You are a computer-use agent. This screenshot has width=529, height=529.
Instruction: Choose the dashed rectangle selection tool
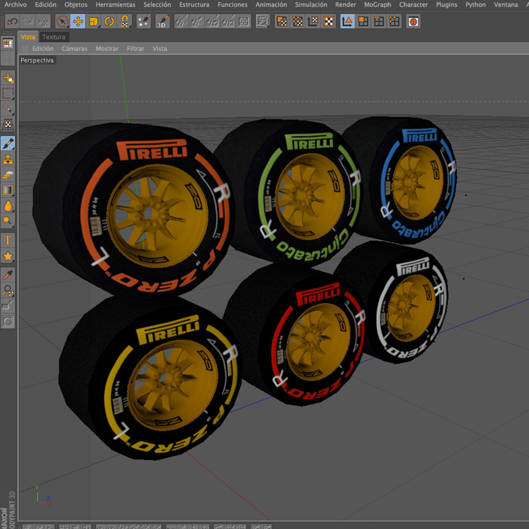pos(8,93)
